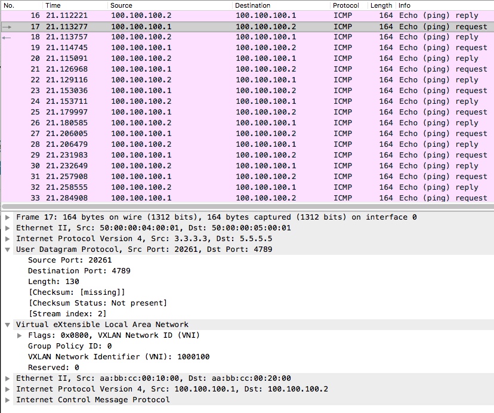The width and height of the screenshot is (494, 413).
Task: Expand the Internet Control Message Protocol section
Action: (x=8, y=400)
